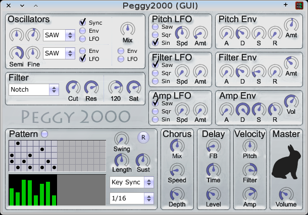Click the Chorus Mix knob
Viewport: 308px width, 215px height.
[177, 146]
